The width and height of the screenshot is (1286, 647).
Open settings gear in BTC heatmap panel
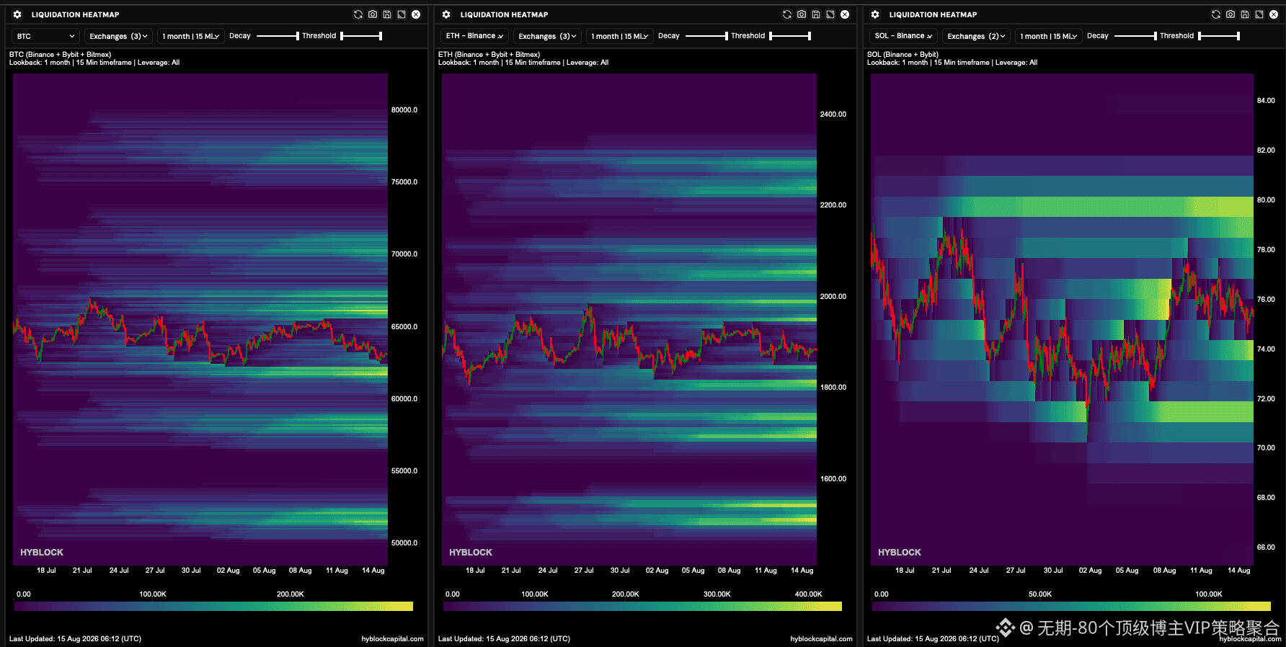[x=17, y=14]
